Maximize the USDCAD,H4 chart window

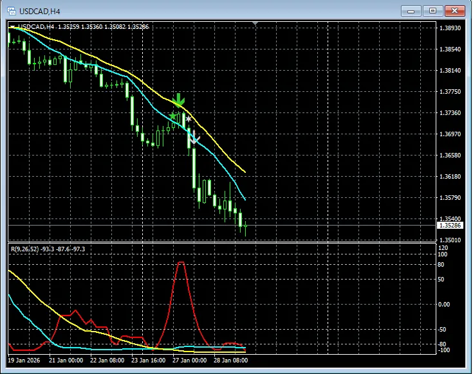click(432, 11)
